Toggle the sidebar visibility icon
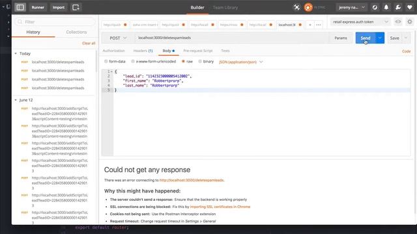The image size is (417, 234). 20,7
